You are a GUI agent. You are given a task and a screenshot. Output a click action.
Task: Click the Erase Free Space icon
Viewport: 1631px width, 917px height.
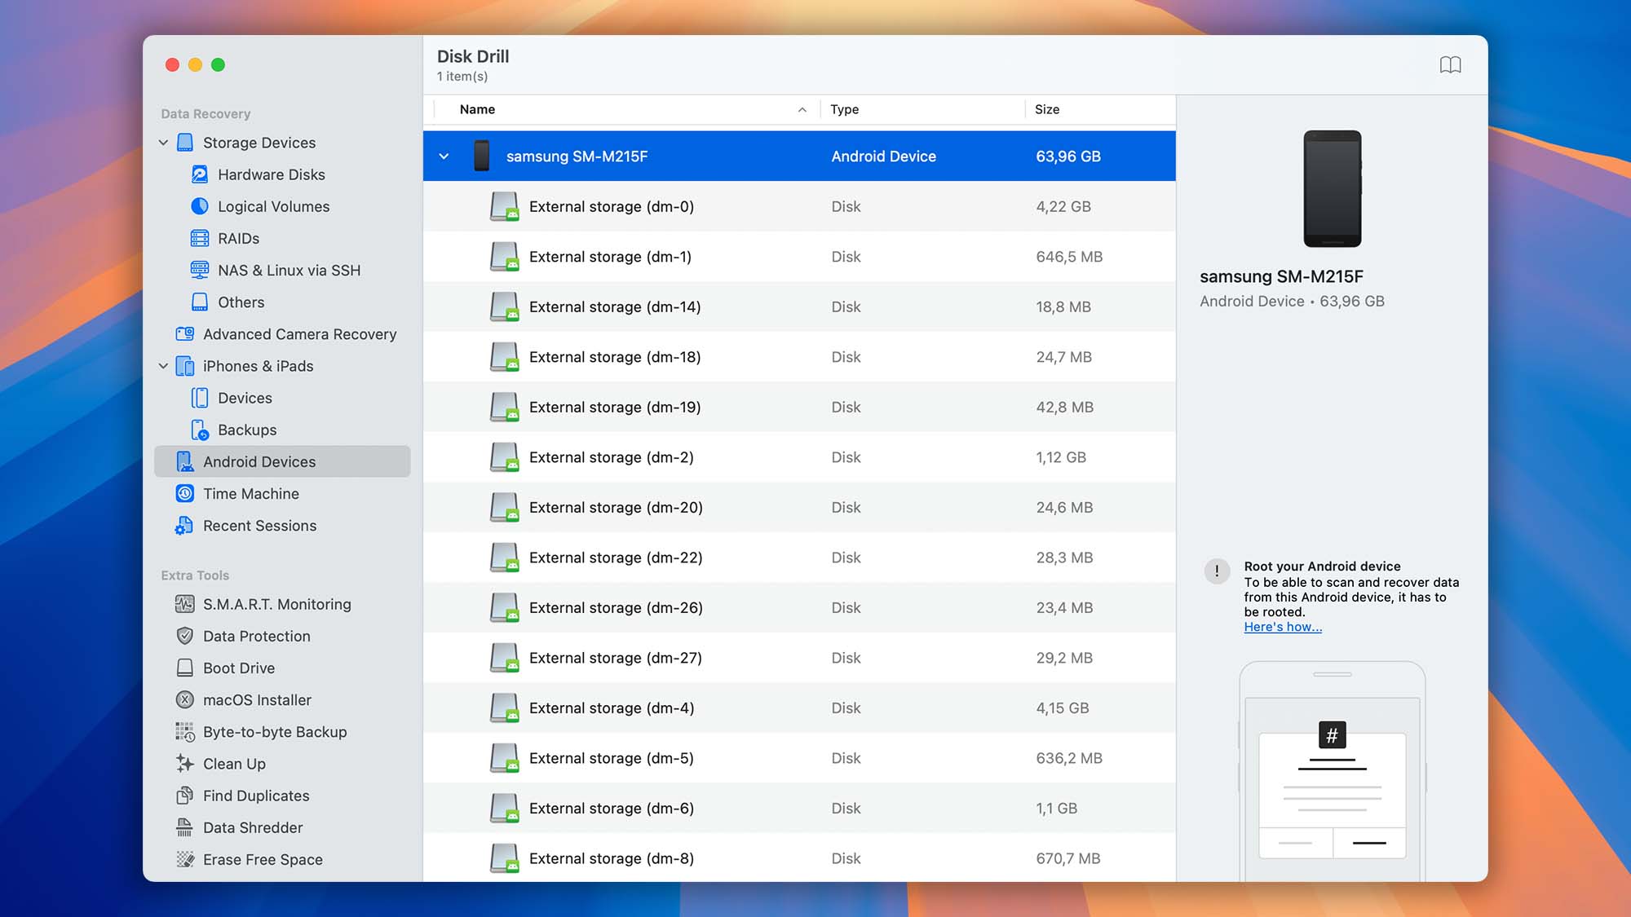click(x=185, y=859)
